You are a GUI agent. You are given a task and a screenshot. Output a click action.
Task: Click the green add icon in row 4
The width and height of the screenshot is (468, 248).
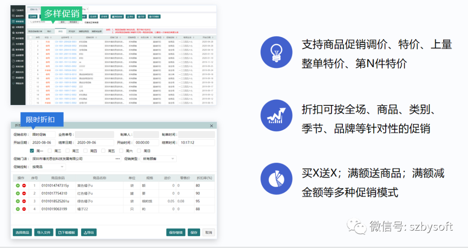(18, 209)
